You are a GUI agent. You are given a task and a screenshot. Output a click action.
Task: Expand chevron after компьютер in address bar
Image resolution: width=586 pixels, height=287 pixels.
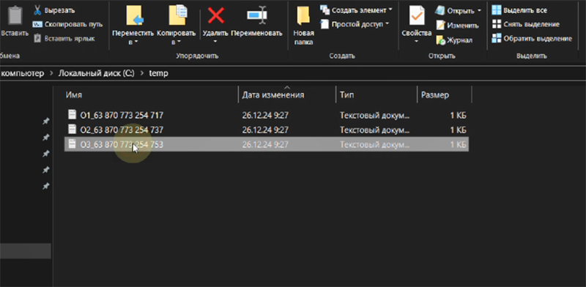pos(51,74)
